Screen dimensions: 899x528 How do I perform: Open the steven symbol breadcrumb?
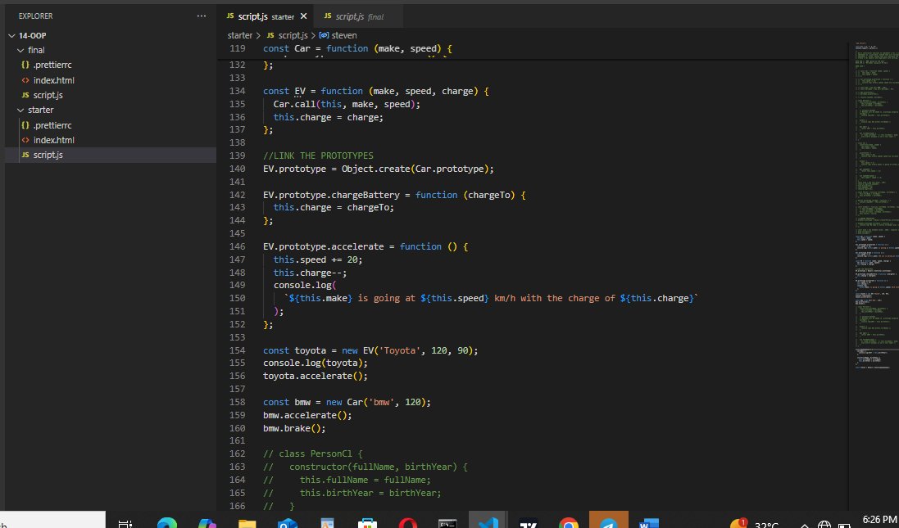(x=338, y=35)
